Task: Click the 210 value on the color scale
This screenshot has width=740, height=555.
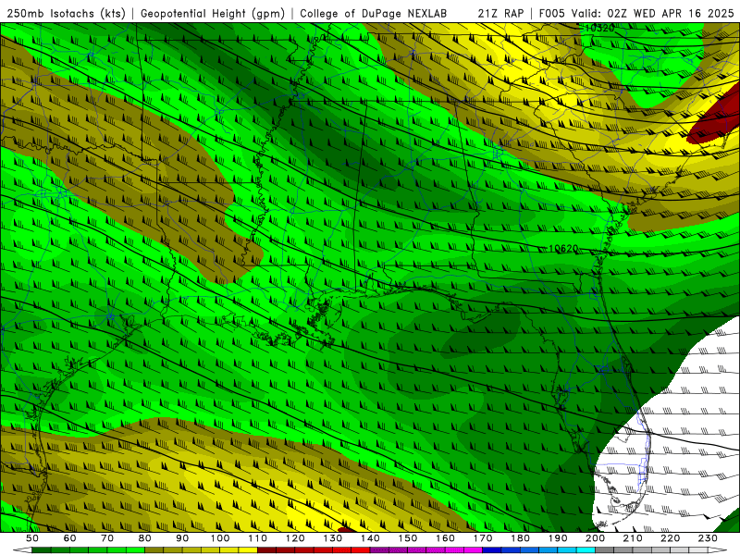Action: coord(633,538)
